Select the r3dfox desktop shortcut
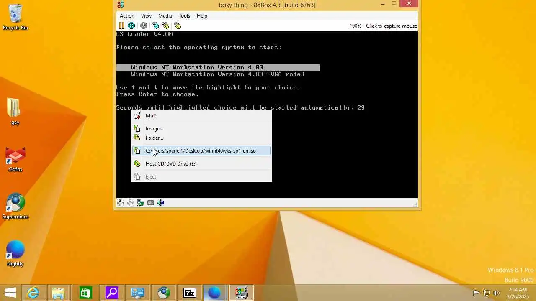 click(15, 159)
